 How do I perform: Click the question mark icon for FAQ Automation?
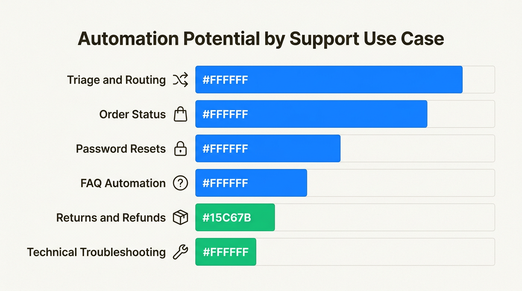click(181, 183)
